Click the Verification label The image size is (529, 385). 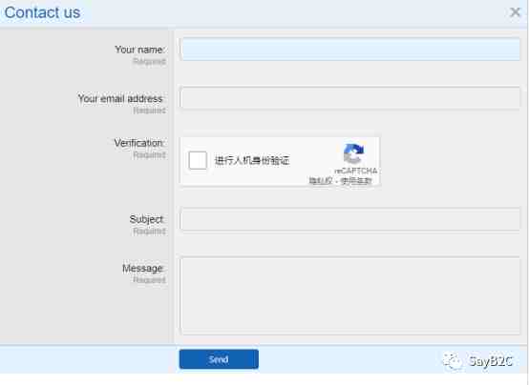139,143
